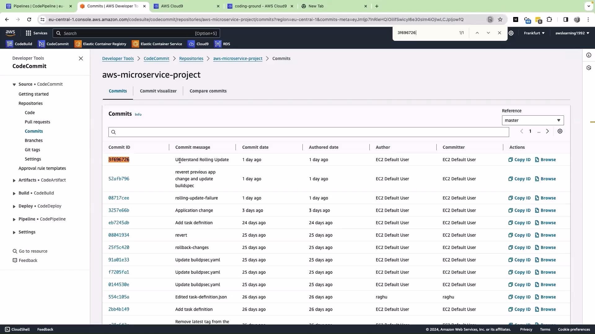Collapse the Source CodeCommit section
The height and width of the screenshot is (334, 595).
[14, 84]
